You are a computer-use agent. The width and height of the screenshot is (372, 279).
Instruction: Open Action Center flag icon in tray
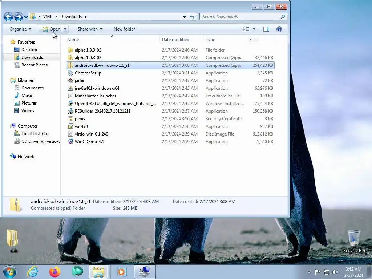[x=318, y=272]
